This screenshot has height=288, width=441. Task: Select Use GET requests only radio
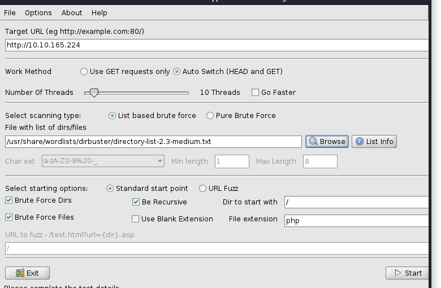[84, 72]
